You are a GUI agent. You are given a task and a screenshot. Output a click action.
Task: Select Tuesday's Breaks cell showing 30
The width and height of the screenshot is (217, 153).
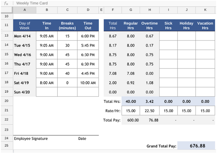[67, 45]
